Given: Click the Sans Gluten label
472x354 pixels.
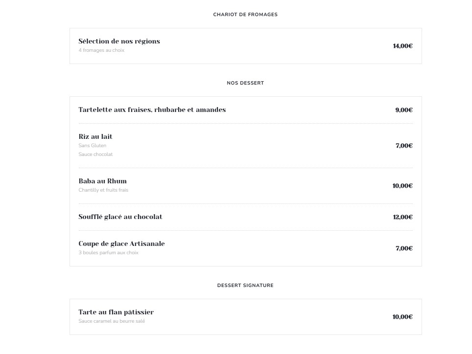Looking at the screenshot, I should pyautogui.click(x=93, y=145).
